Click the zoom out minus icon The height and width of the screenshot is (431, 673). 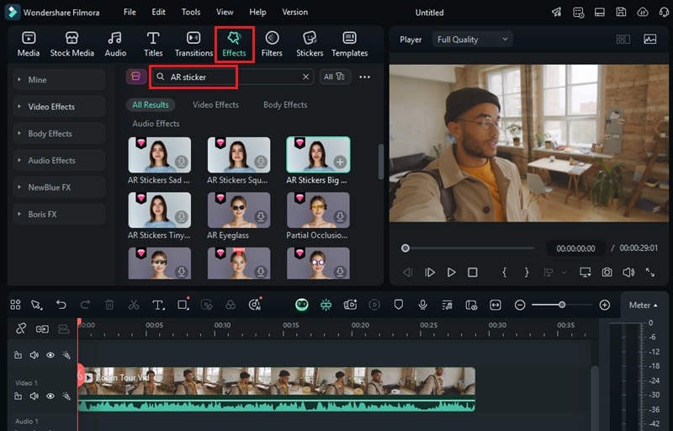pos(520,306)
